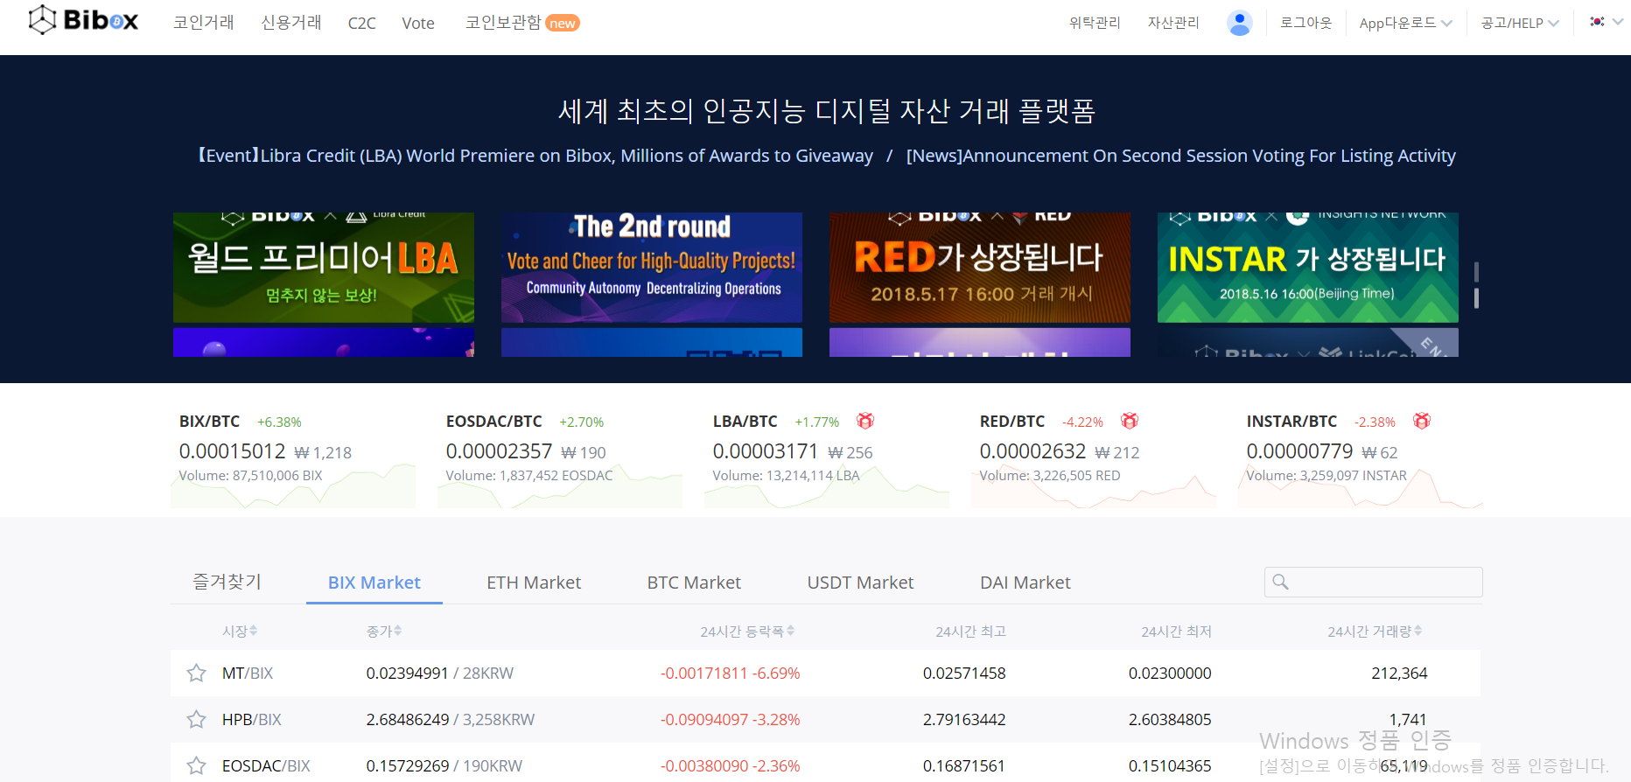Image resolution: width=1631 pixels, height=782 pixels.
Task: Select the MT/BIX market row name
Action: point(248,674)
